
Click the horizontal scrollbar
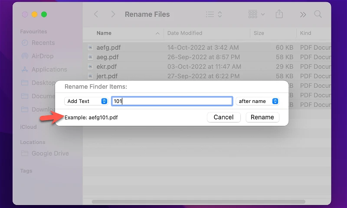coord(199,202)
